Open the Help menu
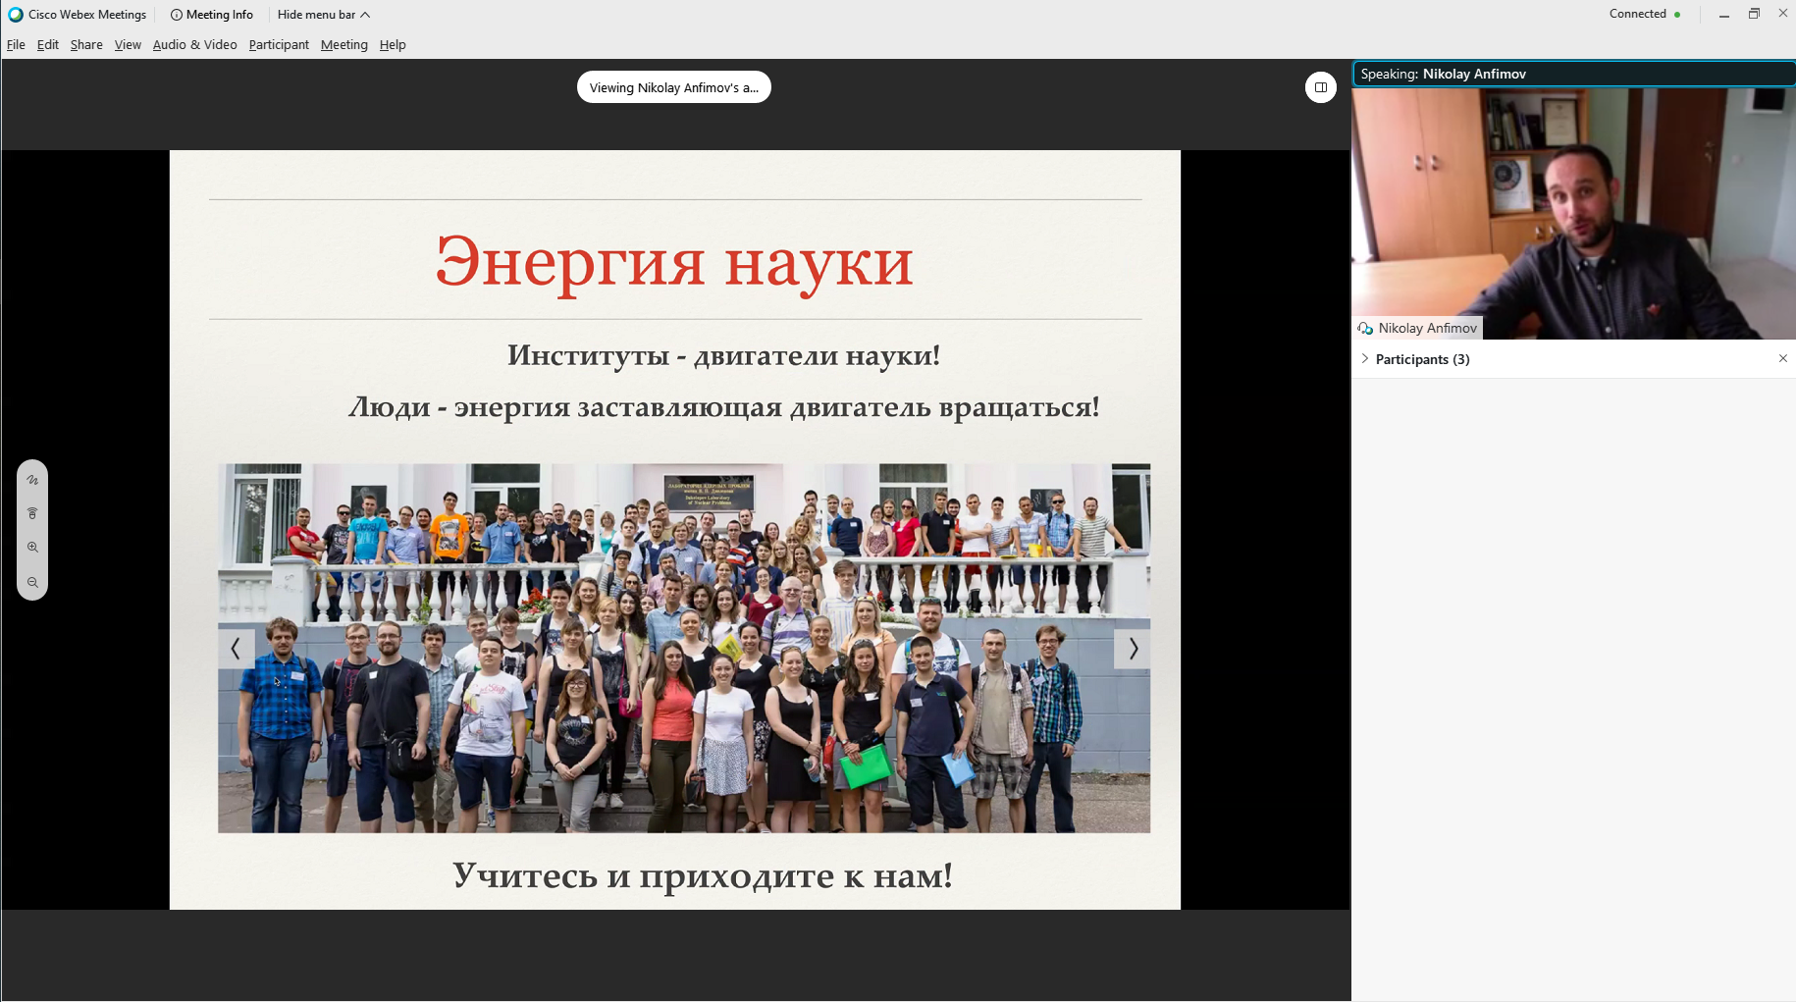The image size is (1796, 1002). [393, 45]
